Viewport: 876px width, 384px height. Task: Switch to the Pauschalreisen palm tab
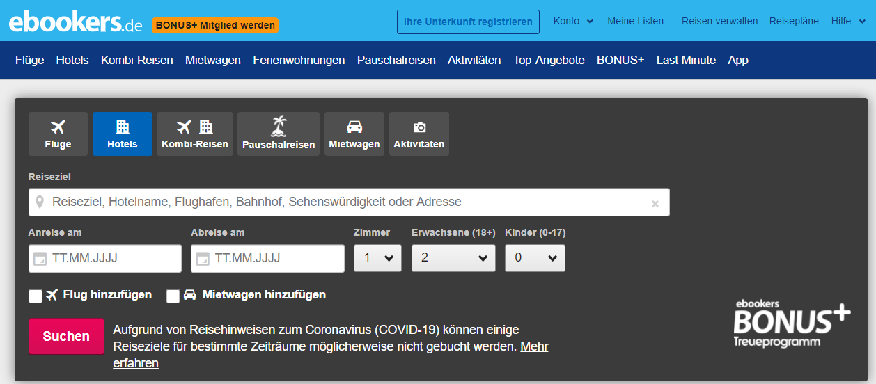[279, 134]
